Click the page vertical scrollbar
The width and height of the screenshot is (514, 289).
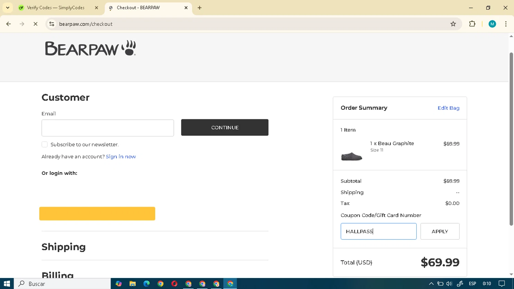tap(511, 139)
